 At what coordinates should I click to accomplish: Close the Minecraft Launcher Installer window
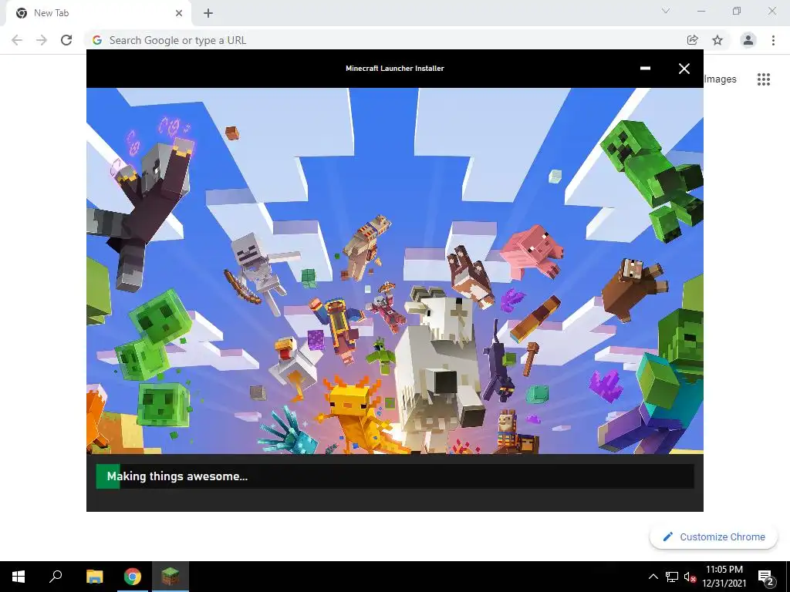point(684,69)
